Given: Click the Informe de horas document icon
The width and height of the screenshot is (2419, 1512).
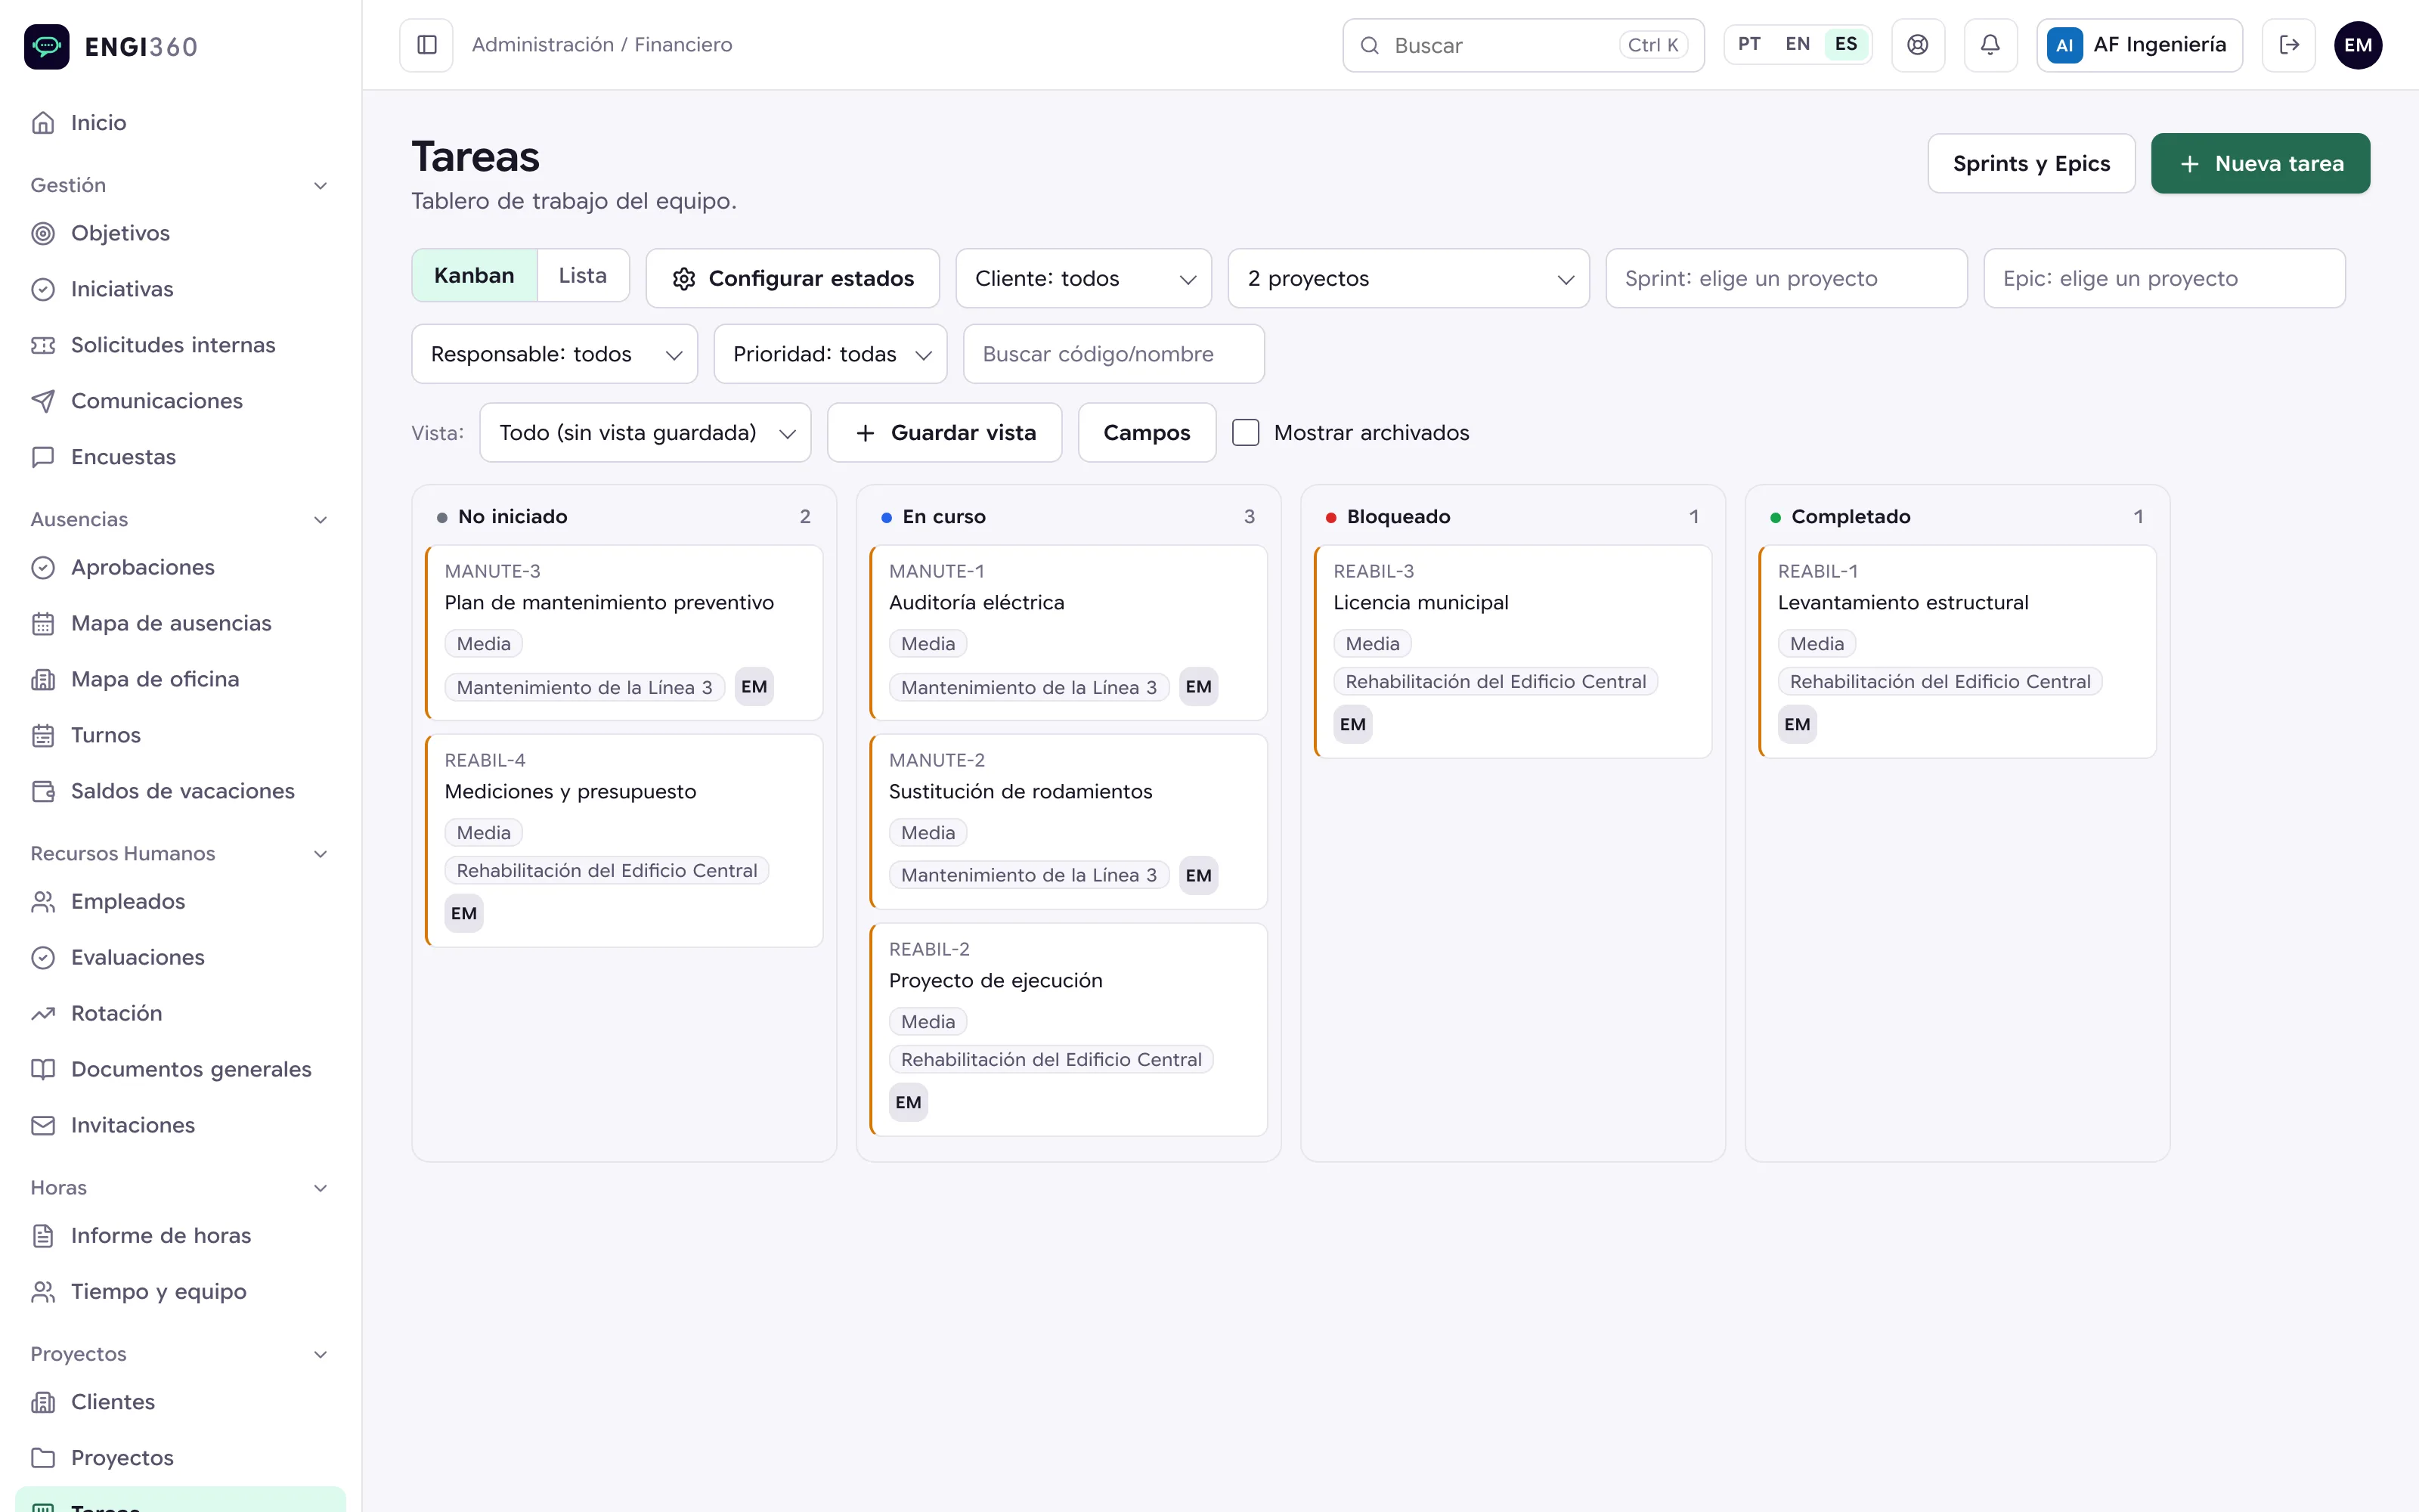Looking at the screenshot, I should click(43, 1235).
